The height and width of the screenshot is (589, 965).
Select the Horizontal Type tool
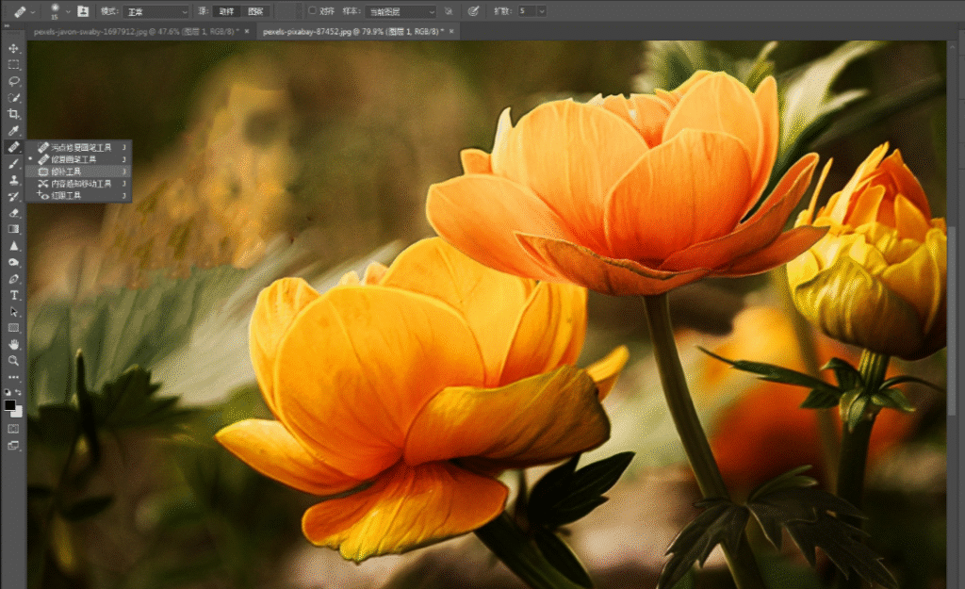point(13,295)
